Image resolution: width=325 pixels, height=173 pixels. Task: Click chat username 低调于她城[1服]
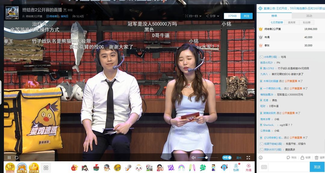[x=273, y=144]
